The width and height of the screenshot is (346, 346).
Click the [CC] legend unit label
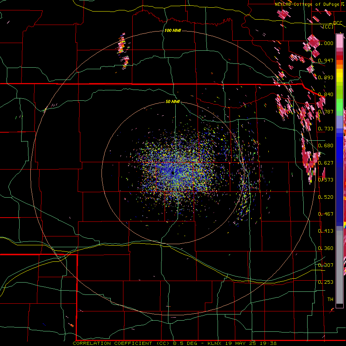[328, 27]
